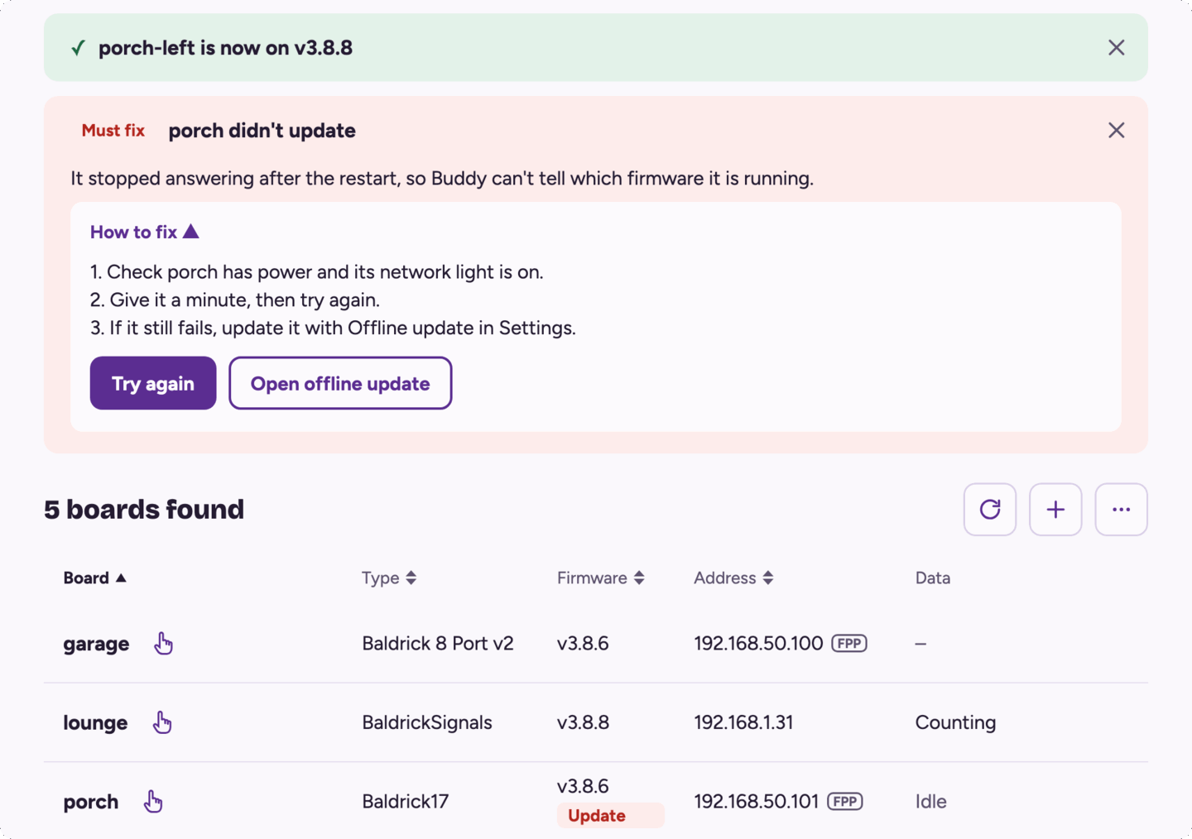Close the porch didn't update alert

click(x=1116, y=131)
